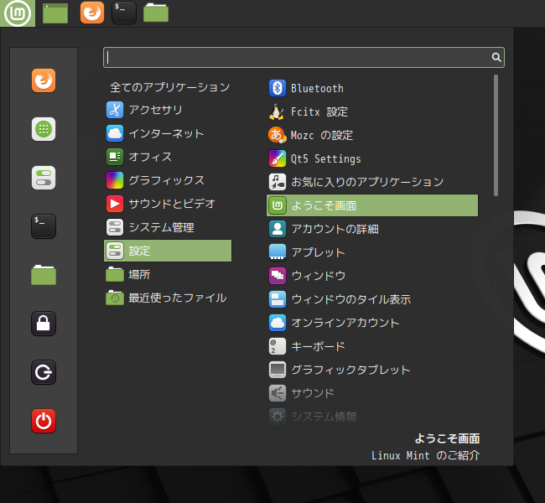This screenshot has height=503, width=545.
Task: Launch Qt5 Settings
Action: (x=372, y=158)
